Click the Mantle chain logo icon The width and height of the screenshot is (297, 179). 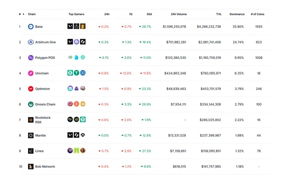31,135
